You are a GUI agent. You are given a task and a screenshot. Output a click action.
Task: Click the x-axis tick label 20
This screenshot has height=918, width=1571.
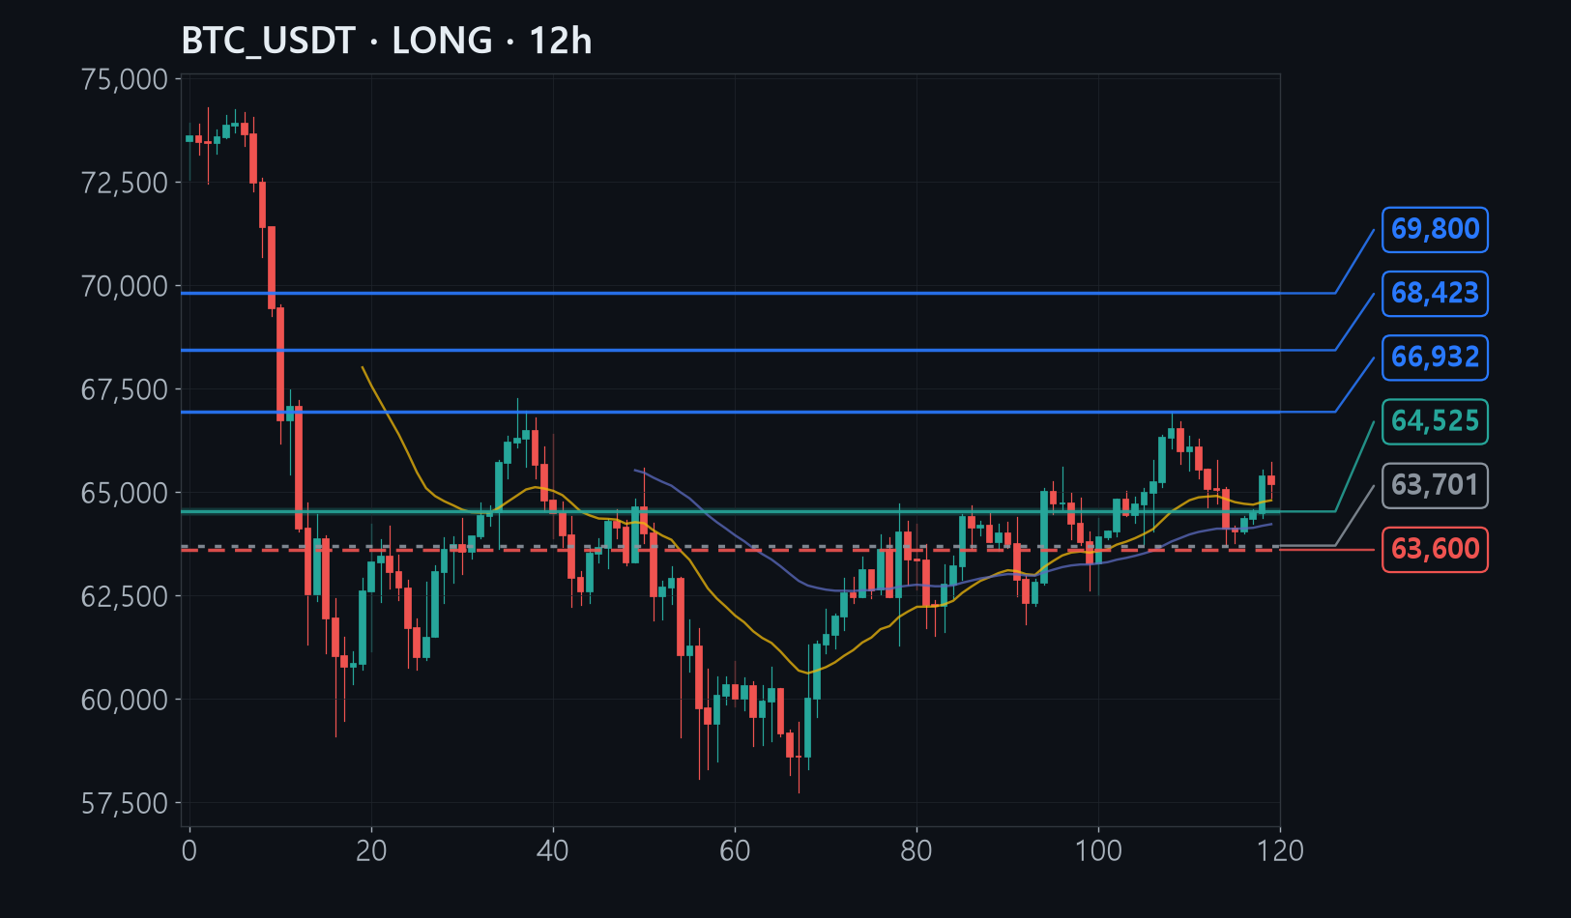pyautogui.click(x=371, y=851)
